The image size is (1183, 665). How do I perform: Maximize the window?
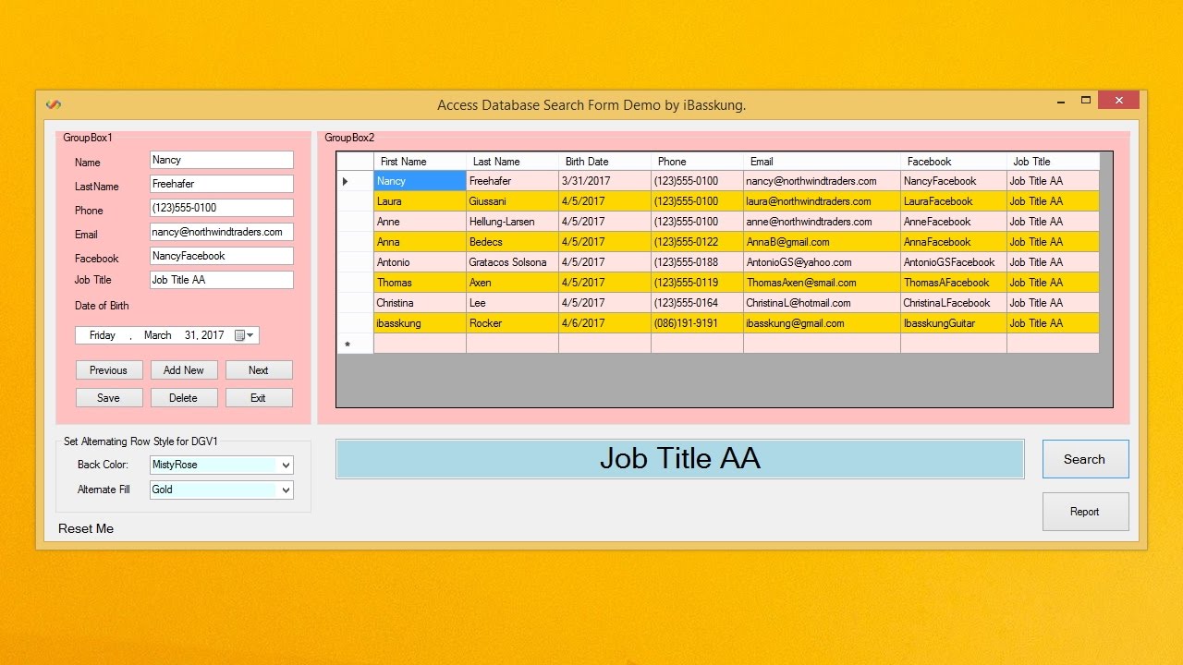[x=1086, y=100]
